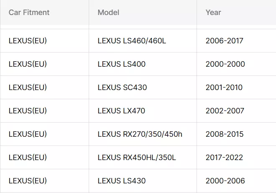
Task: Select the LEXUS LS400 model cell
Action: pyautogui.click(x=143, y=64)
